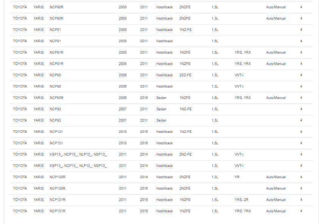Click NCP90 row without engine code
This screenshot has width=319, height=224.
pos(161,87)
